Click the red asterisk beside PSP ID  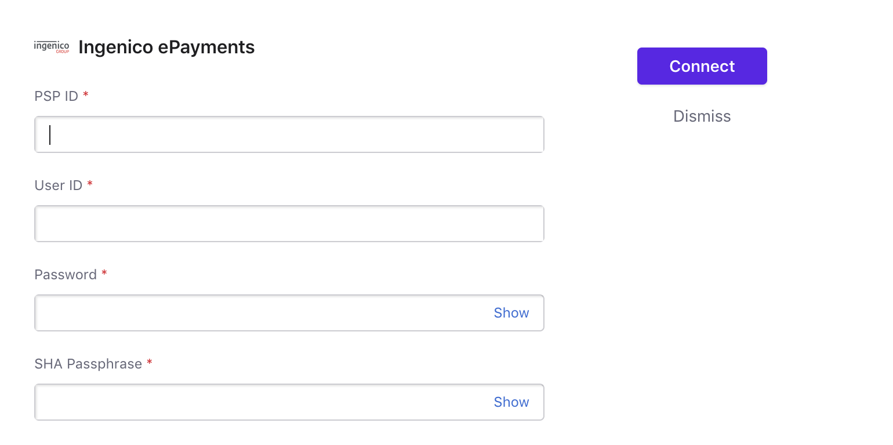pos(86,94)
